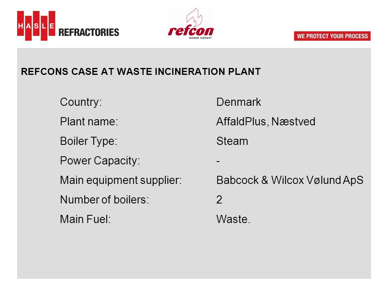This screenshot has height=293, width=391.
Task: Select the AffaldPlus, Næstved text
Action: 266,122
